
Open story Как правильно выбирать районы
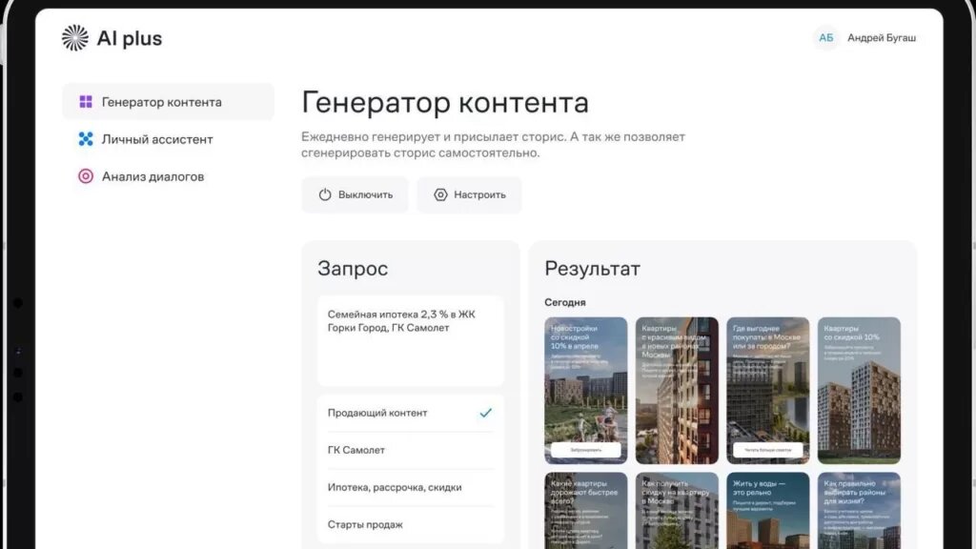pos(859,511)
